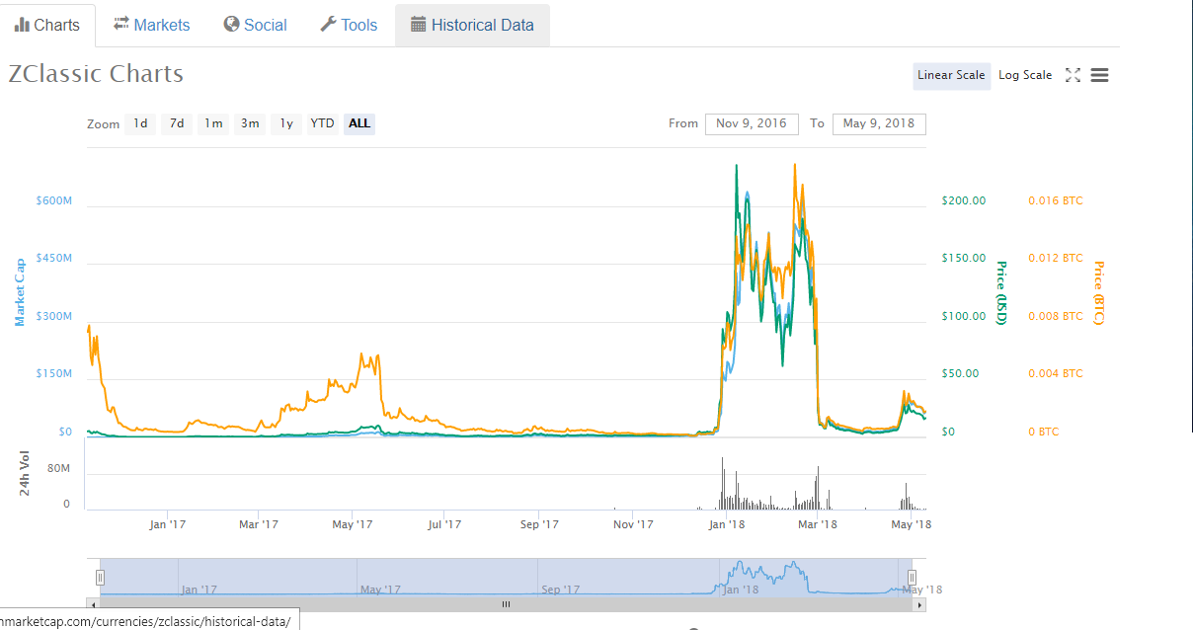Go to the Tools tab

349,26
